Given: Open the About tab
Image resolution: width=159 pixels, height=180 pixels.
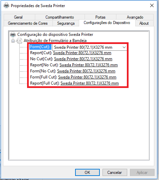Looking at the screenshot, I should click(x=144, y=23).
